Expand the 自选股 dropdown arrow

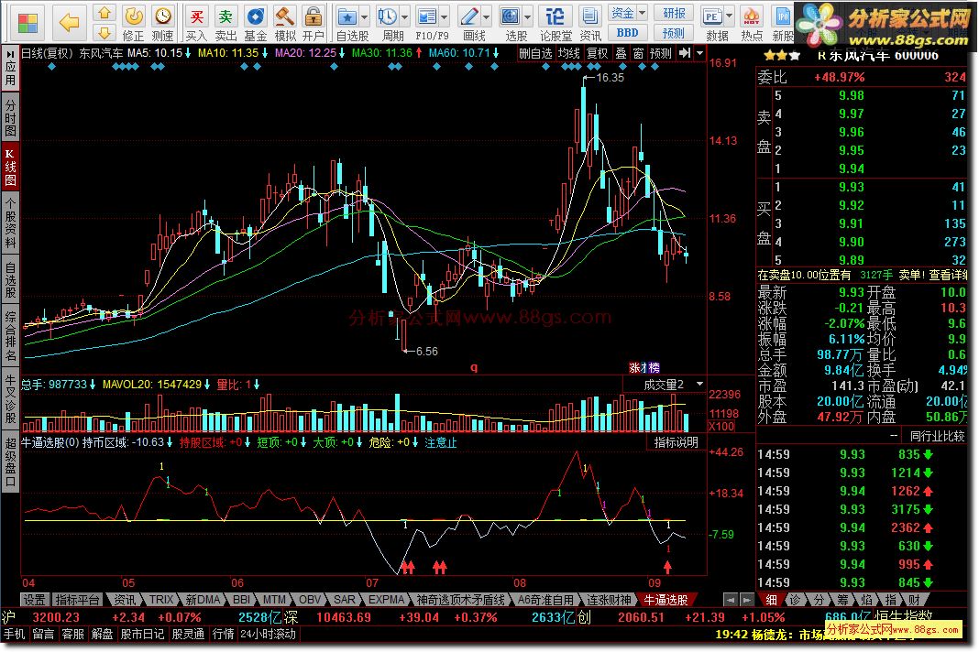(x=364, y=17)
